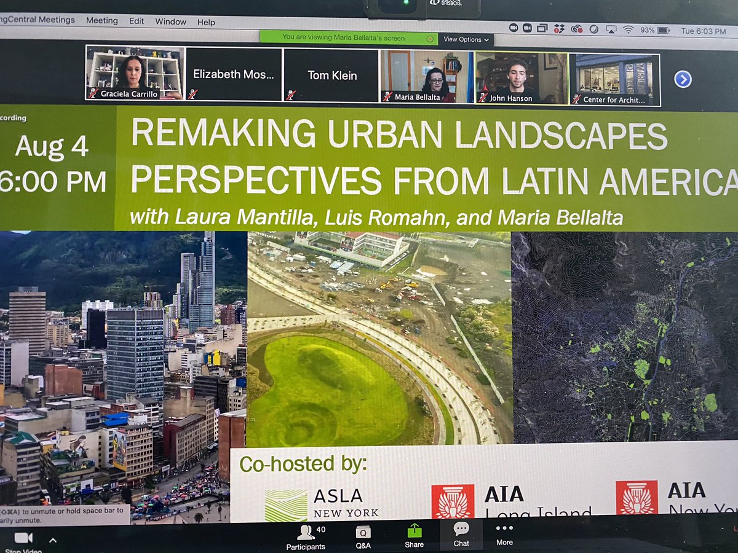738x553 pixels.
Task: Show next participants with blue arrow
Action: point(683,79)
